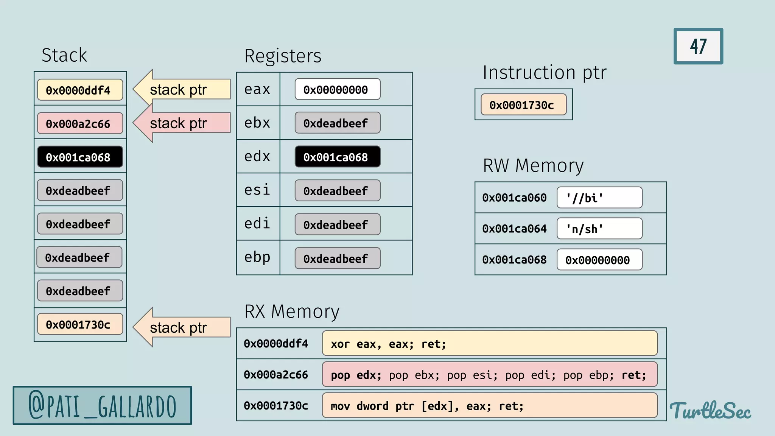Click the bottom orange stack ptr arrow
775x436 pixels.
(182, 327)
